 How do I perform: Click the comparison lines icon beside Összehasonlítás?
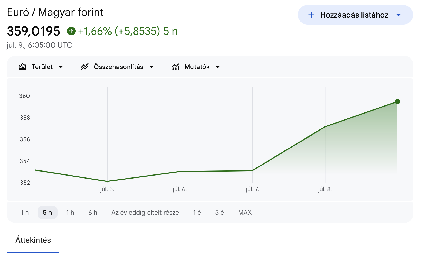point(85,67)
